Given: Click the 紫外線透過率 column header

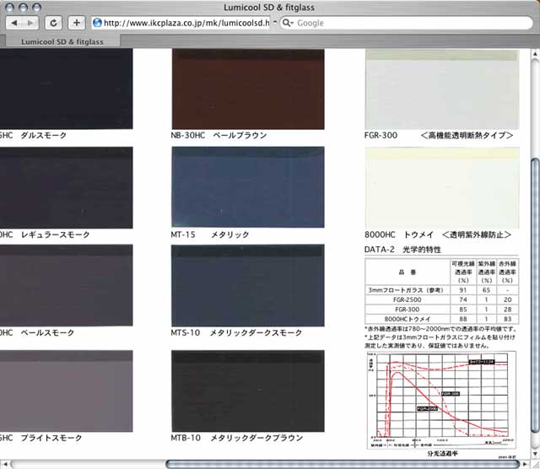Looking at the screenshot, I should tap(486, 272).
